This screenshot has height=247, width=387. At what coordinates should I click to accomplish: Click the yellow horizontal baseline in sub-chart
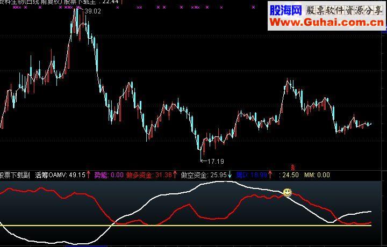[x=185, y=226]
